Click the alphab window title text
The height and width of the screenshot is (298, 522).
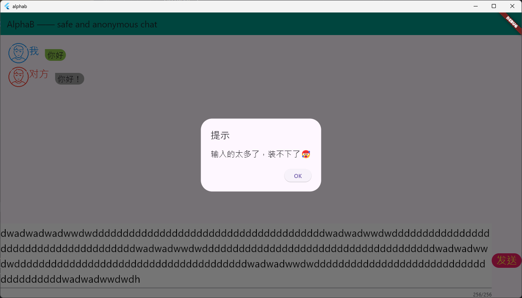[20, 6]
